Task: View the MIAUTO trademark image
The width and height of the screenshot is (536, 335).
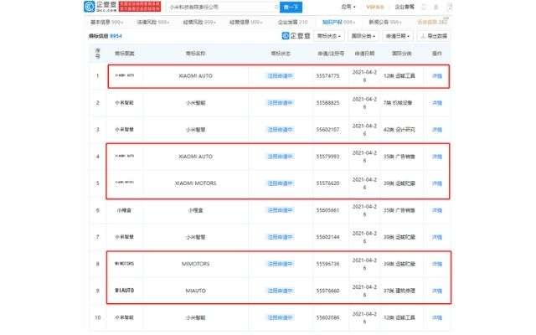Action: click(x=125, y=291)
